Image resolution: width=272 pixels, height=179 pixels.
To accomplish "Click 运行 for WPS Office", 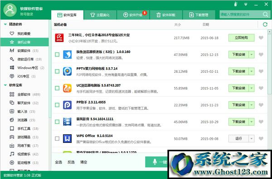I will tap(238, 138).
